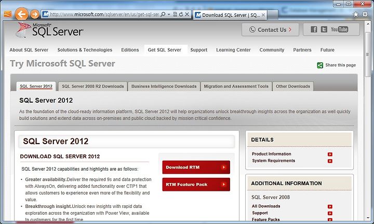The width and height of the screenshot is (374, 224).
Task: Open the Feature Packs link
Action: (x=266, y=219)
